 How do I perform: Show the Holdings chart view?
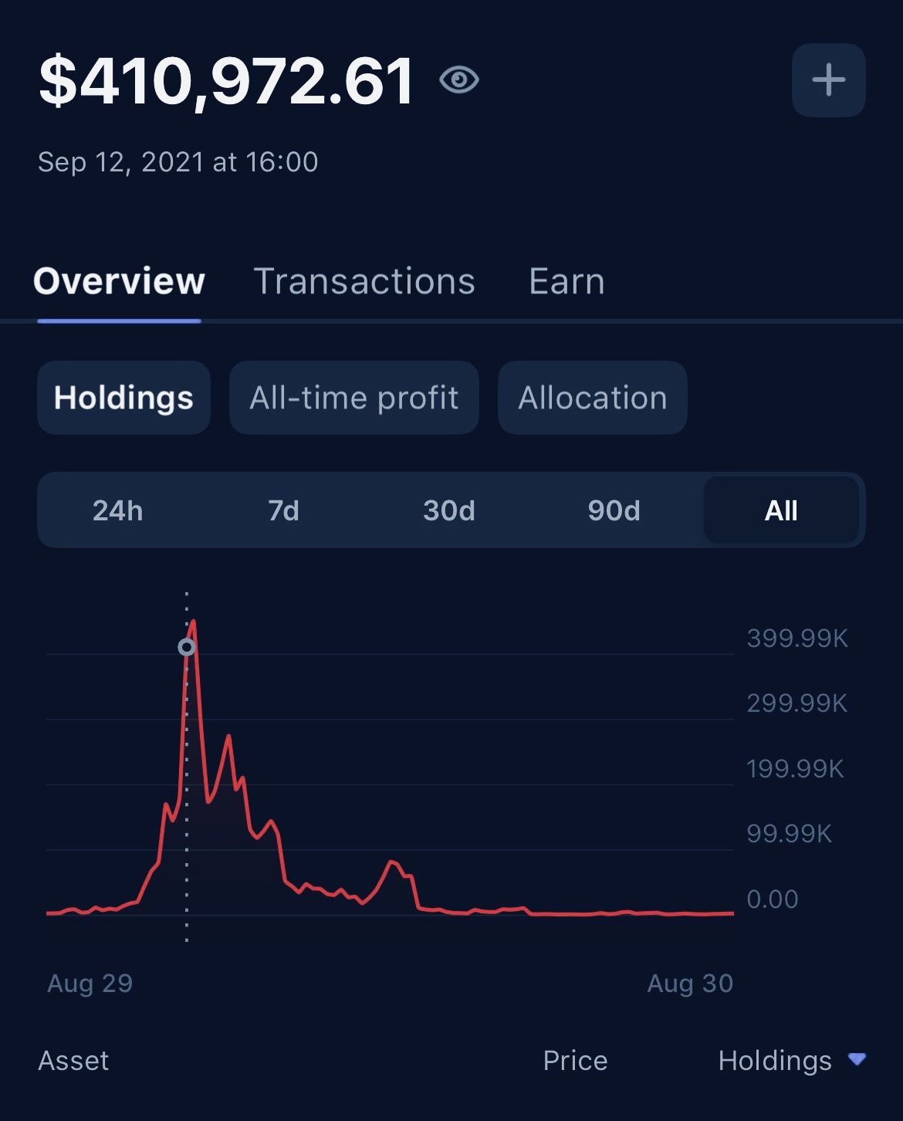(x=123, y=398)
